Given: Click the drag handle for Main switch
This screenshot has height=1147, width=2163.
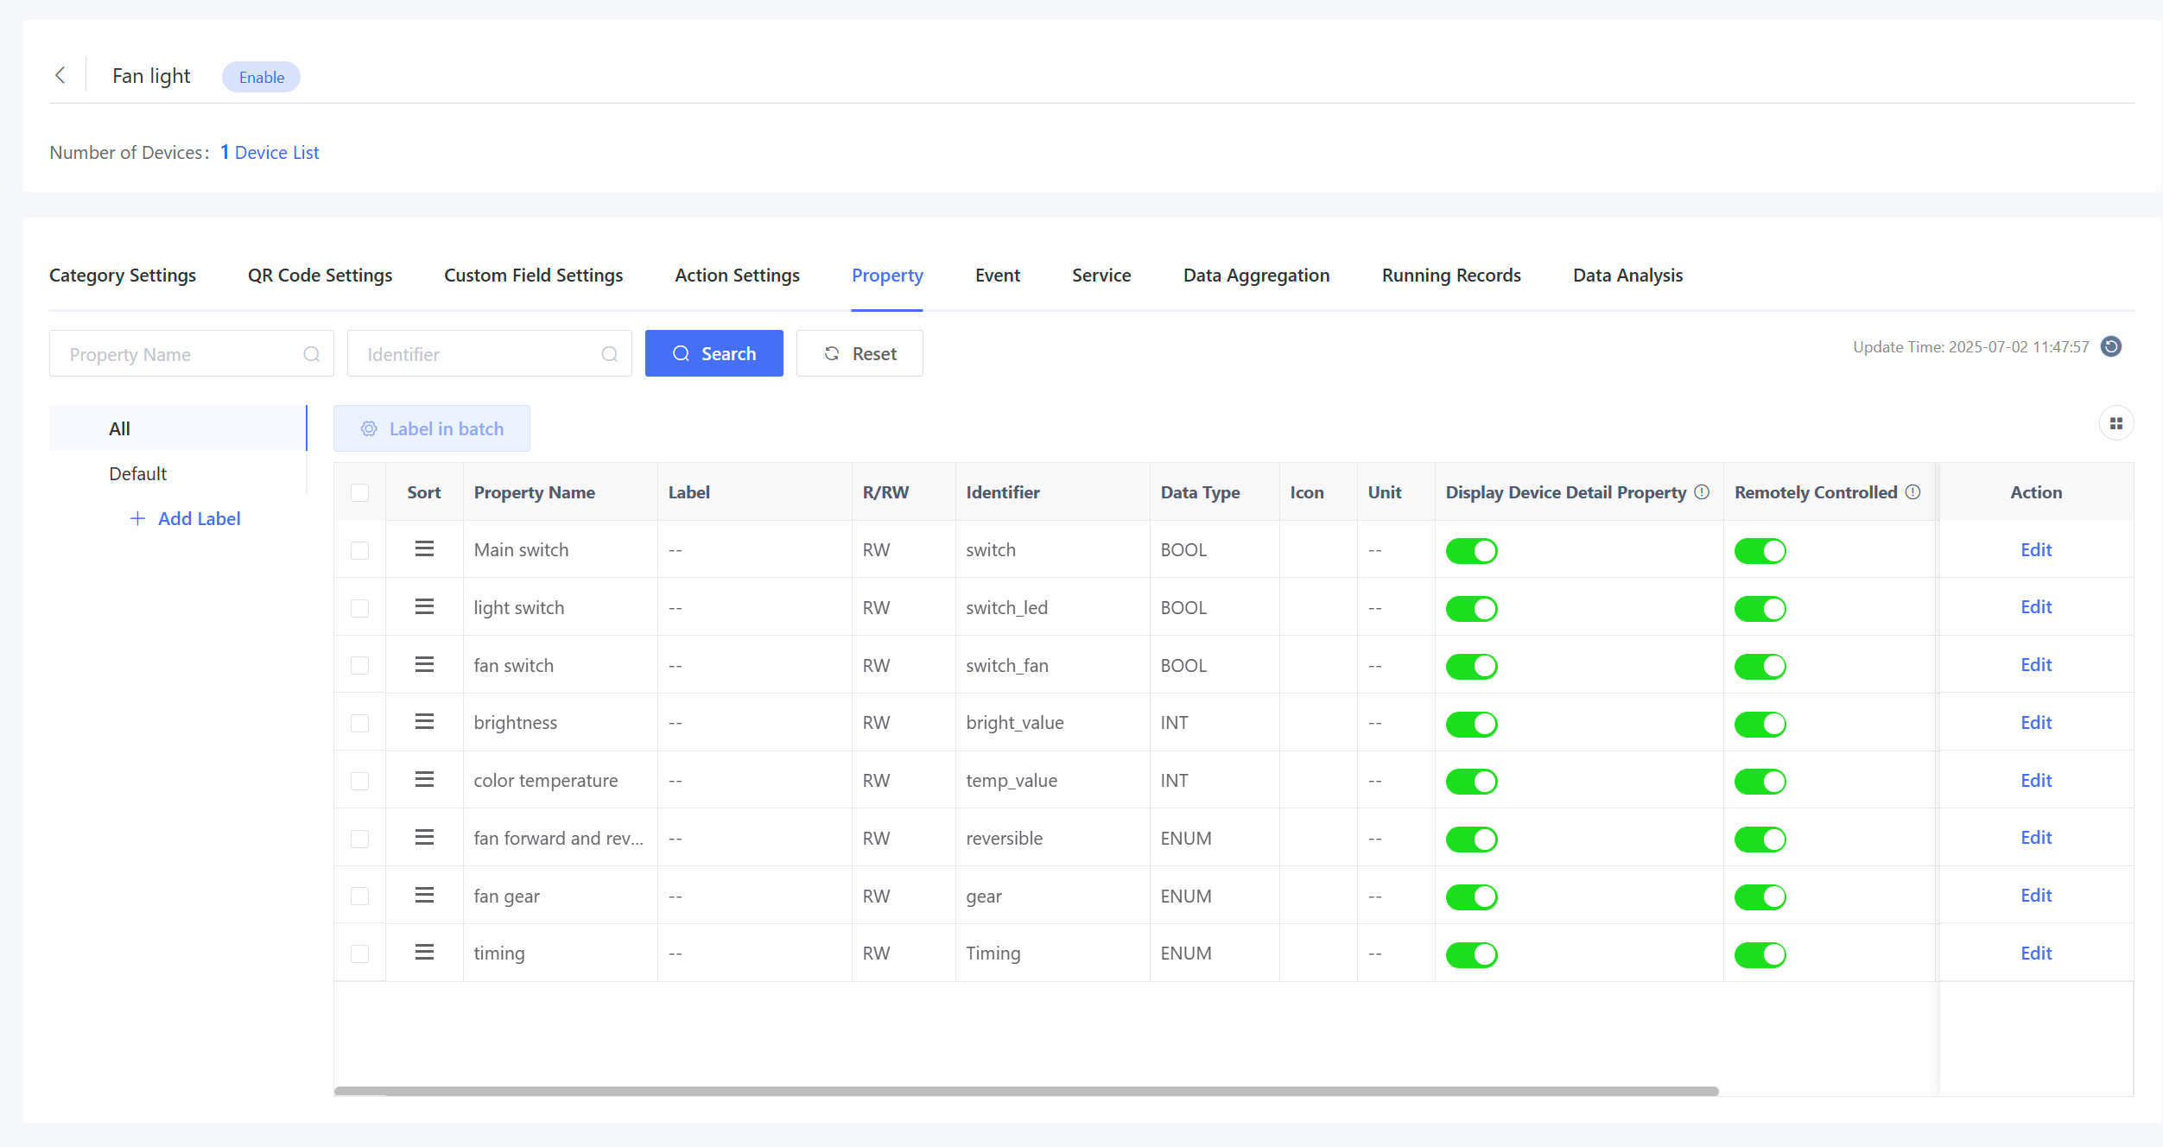Looking at the screenshot, I should tap(424, 549).
